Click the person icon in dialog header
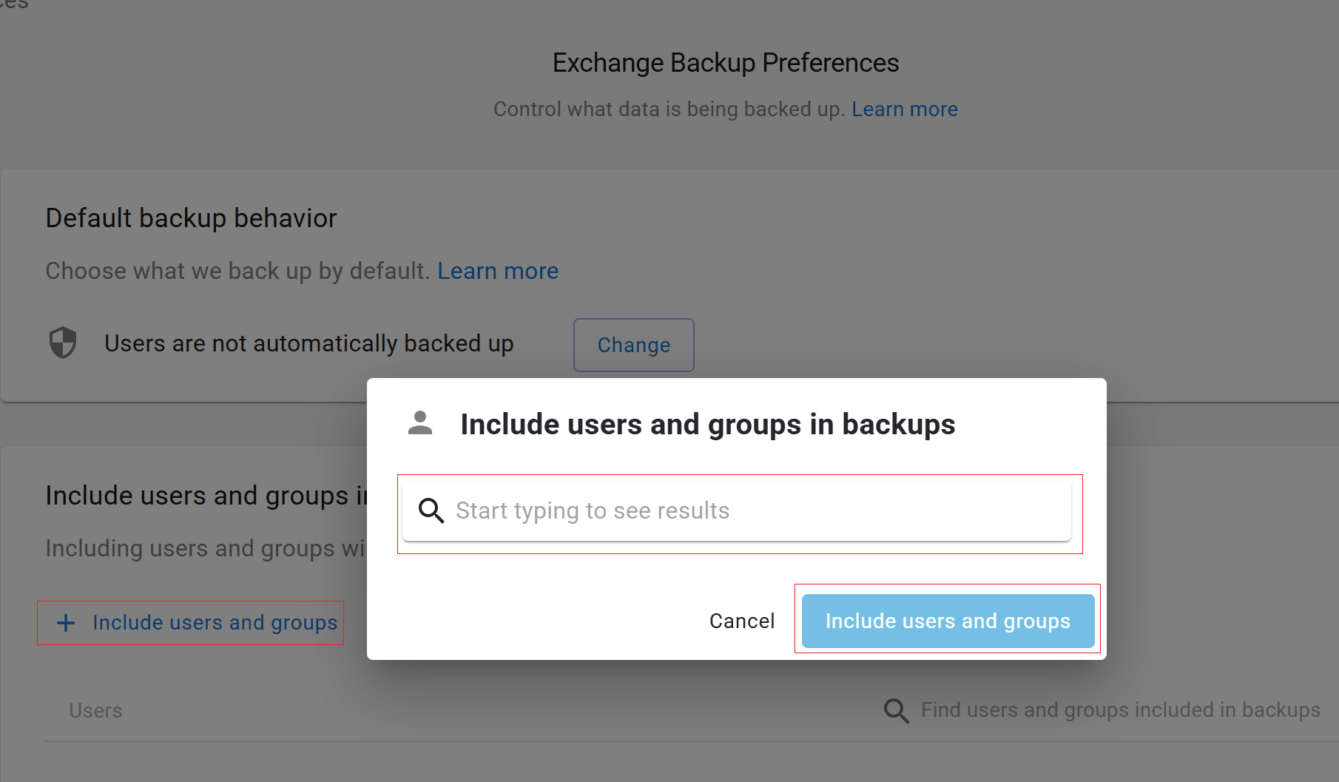The width and height of the screenshot is (1339, 782). [x=420, y=423]
